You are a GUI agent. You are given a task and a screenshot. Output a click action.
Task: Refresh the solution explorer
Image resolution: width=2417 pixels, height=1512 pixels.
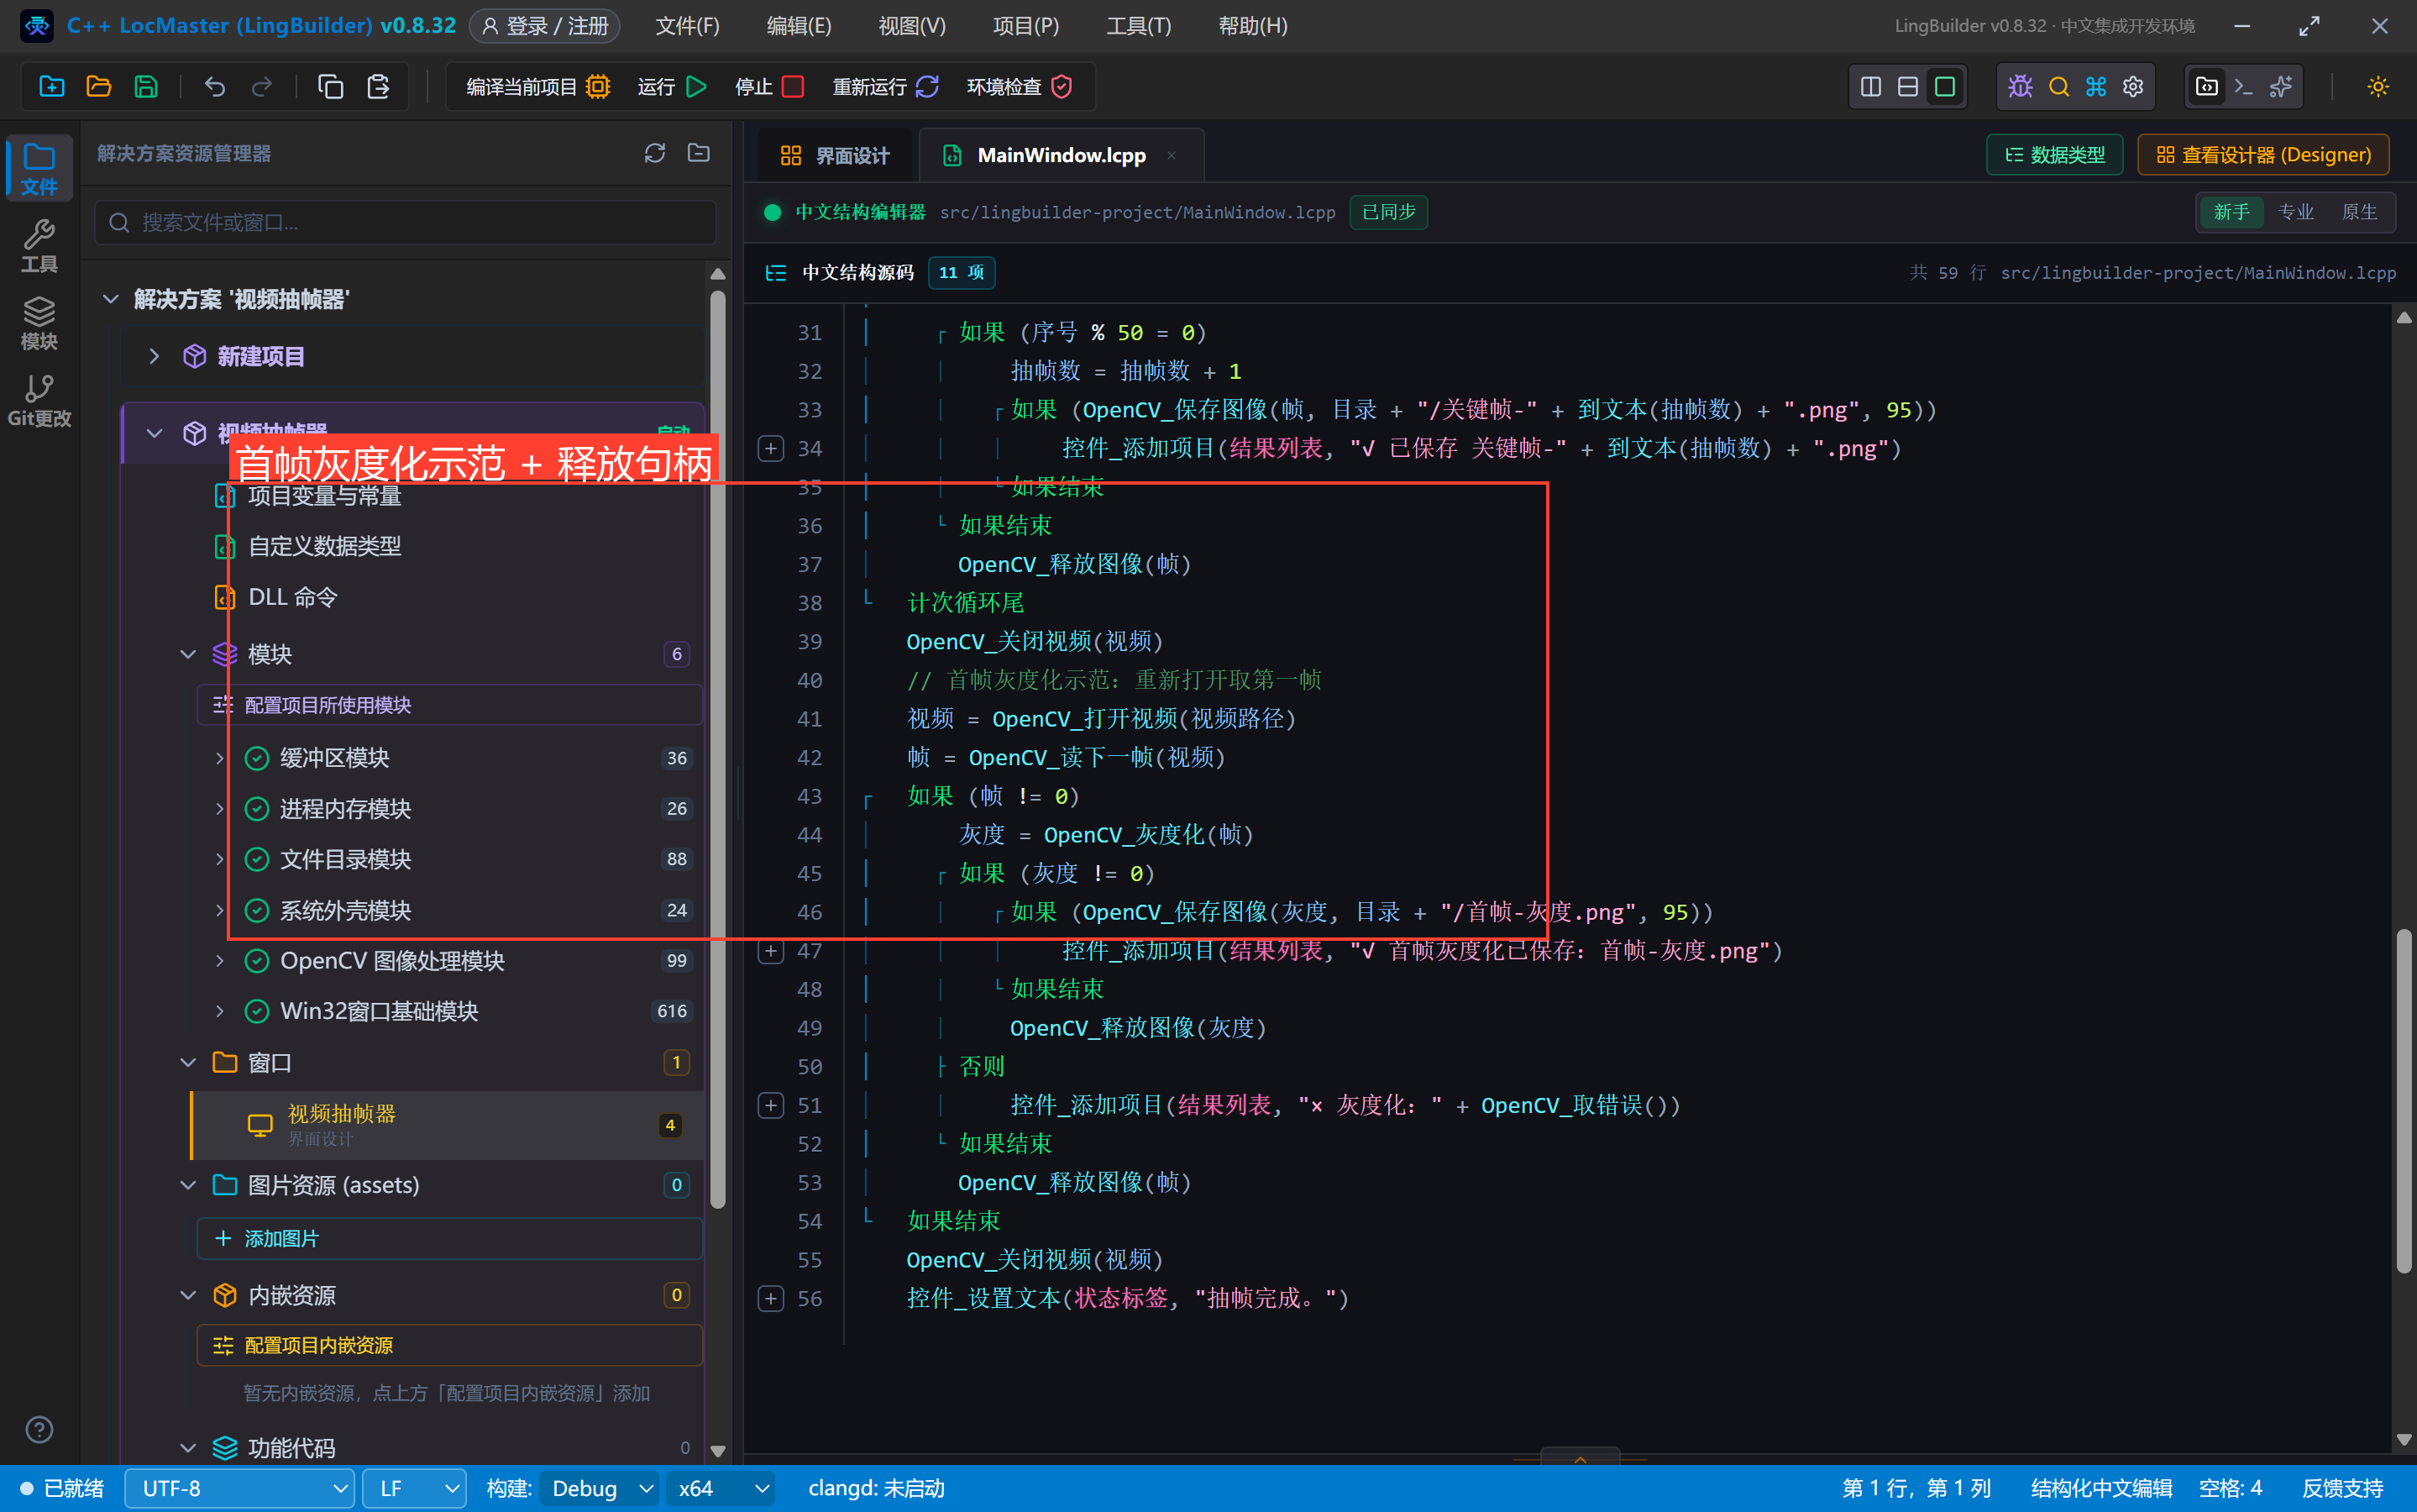point(655,153)
